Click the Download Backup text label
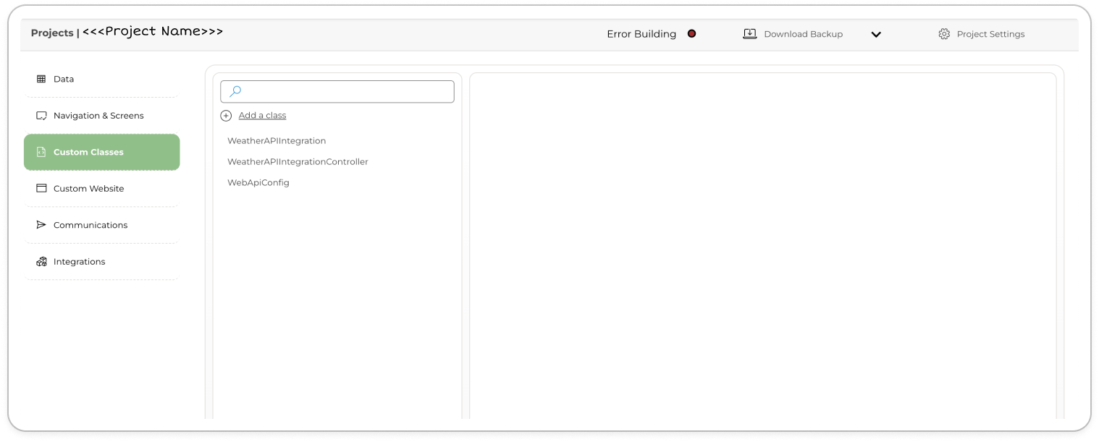 tap(803, 34)
